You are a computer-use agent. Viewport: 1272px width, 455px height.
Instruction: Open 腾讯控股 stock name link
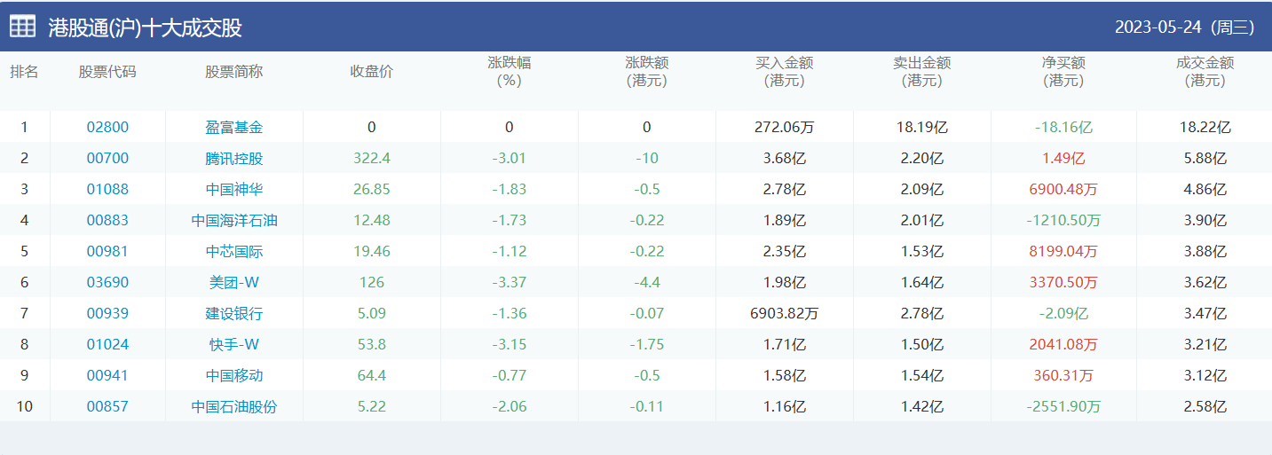(x=234, y=159)
